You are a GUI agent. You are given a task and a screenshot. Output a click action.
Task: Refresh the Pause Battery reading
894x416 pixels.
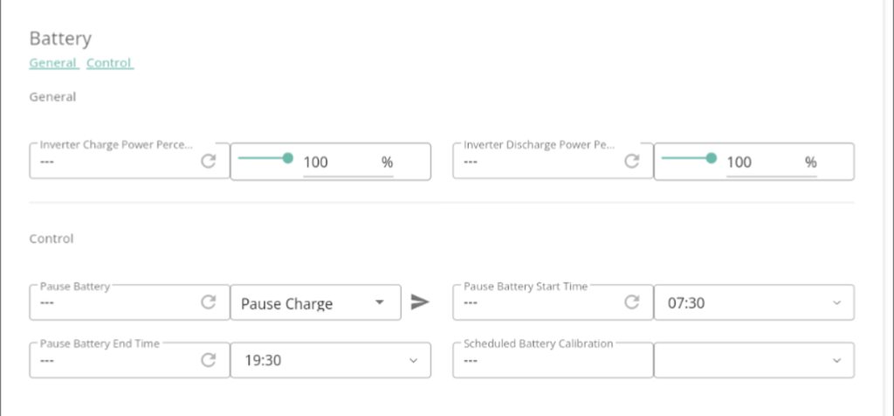pyautogui.click(x=208, y=302)
